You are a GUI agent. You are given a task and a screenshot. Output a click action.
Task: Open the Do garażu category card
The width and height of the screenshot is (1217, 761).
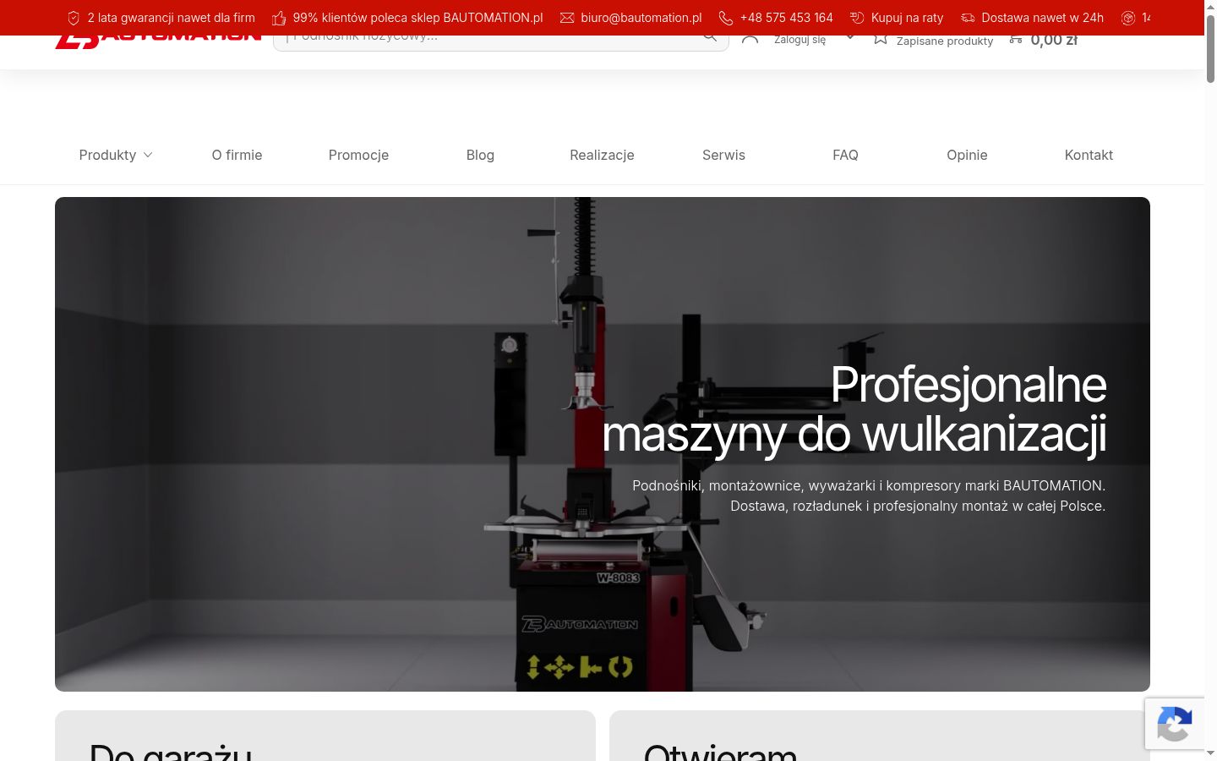pyautogui.click(x=325, y=736)
